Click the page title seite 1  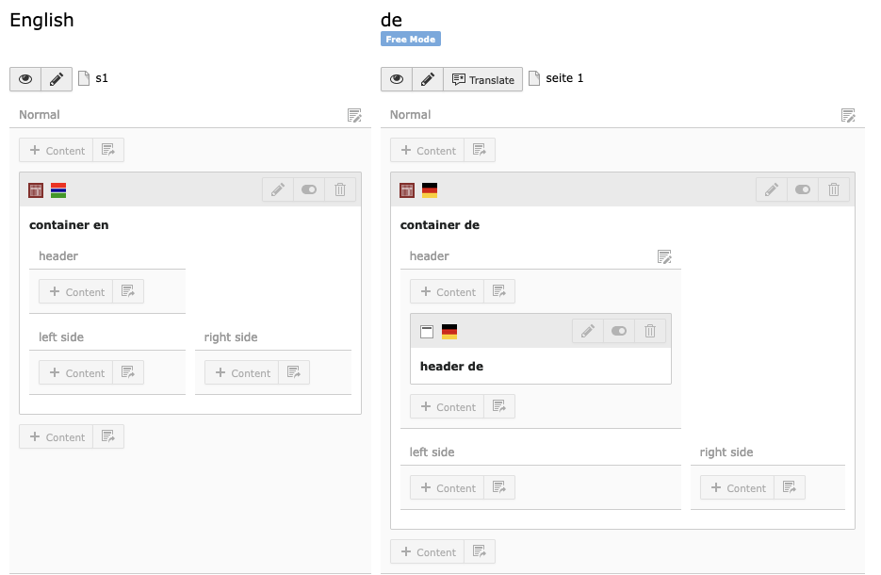(563, 78)
